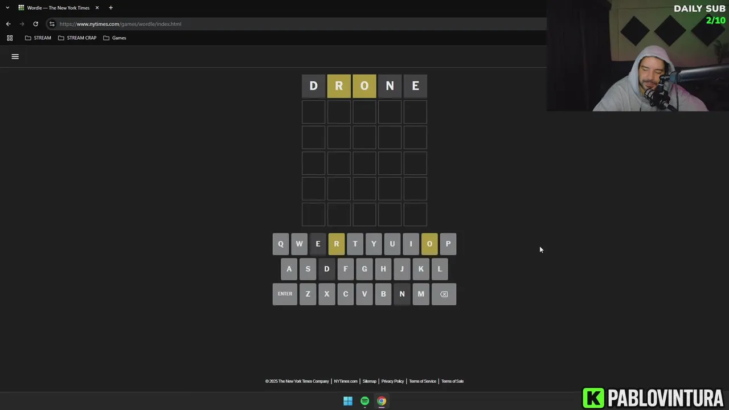The height and width of the screenshot is (410, 729).
Task: Open the Privacy Policy footer link
Action: point(392,381)
